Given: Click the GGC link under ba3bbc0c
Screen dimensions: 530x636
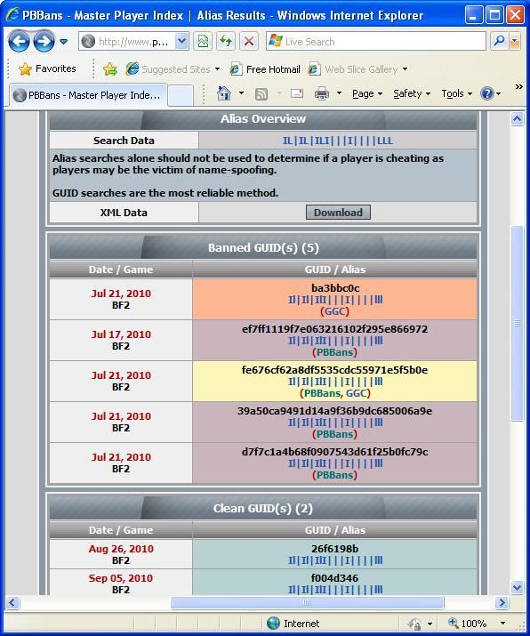Looking at the screenshot, I should point(334,311).
